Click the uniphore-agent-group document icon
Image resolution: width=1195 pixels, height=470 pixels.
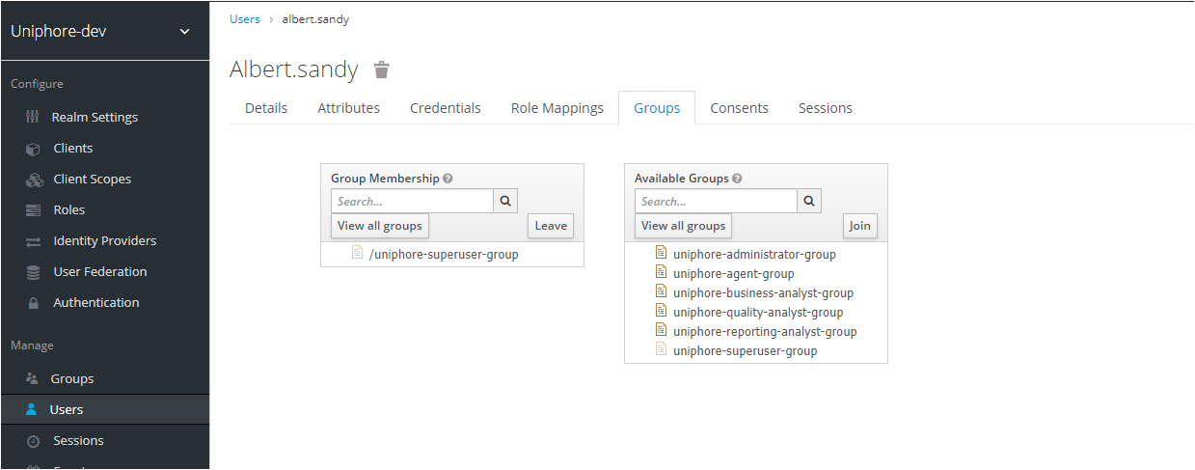click(x=661, y=272)
